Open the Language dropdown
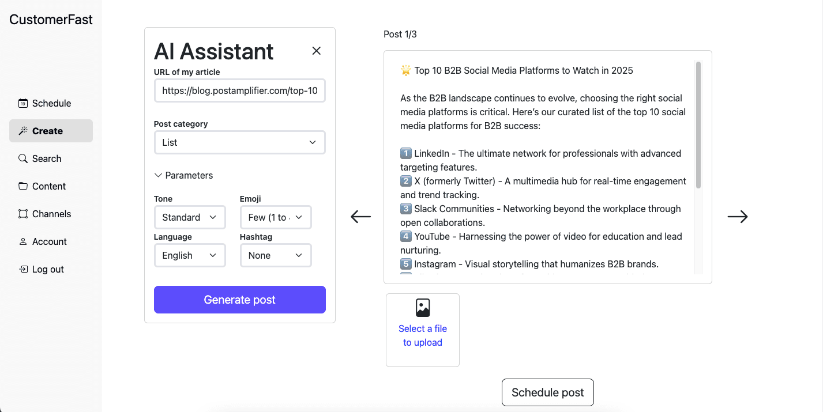 189,255
